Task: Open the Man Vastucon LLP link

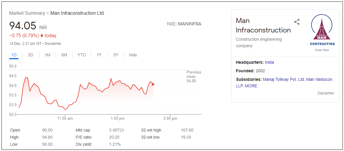Action: (319, 79)
